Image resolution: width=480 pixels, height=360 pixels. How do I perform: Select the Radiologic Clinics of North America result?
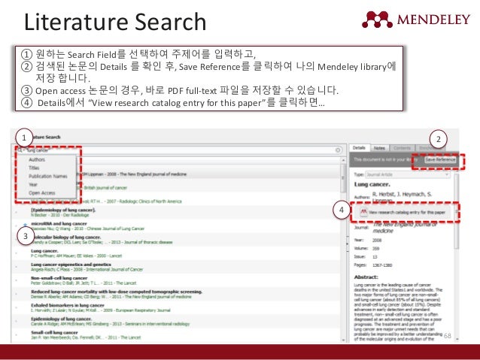tap(178, 201)
